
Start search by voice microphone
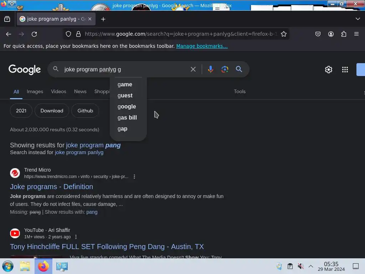[210, 69]
